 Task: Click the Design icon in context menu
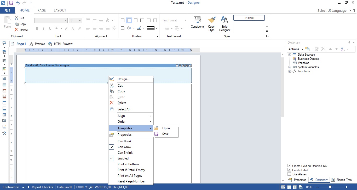[112, 79]
